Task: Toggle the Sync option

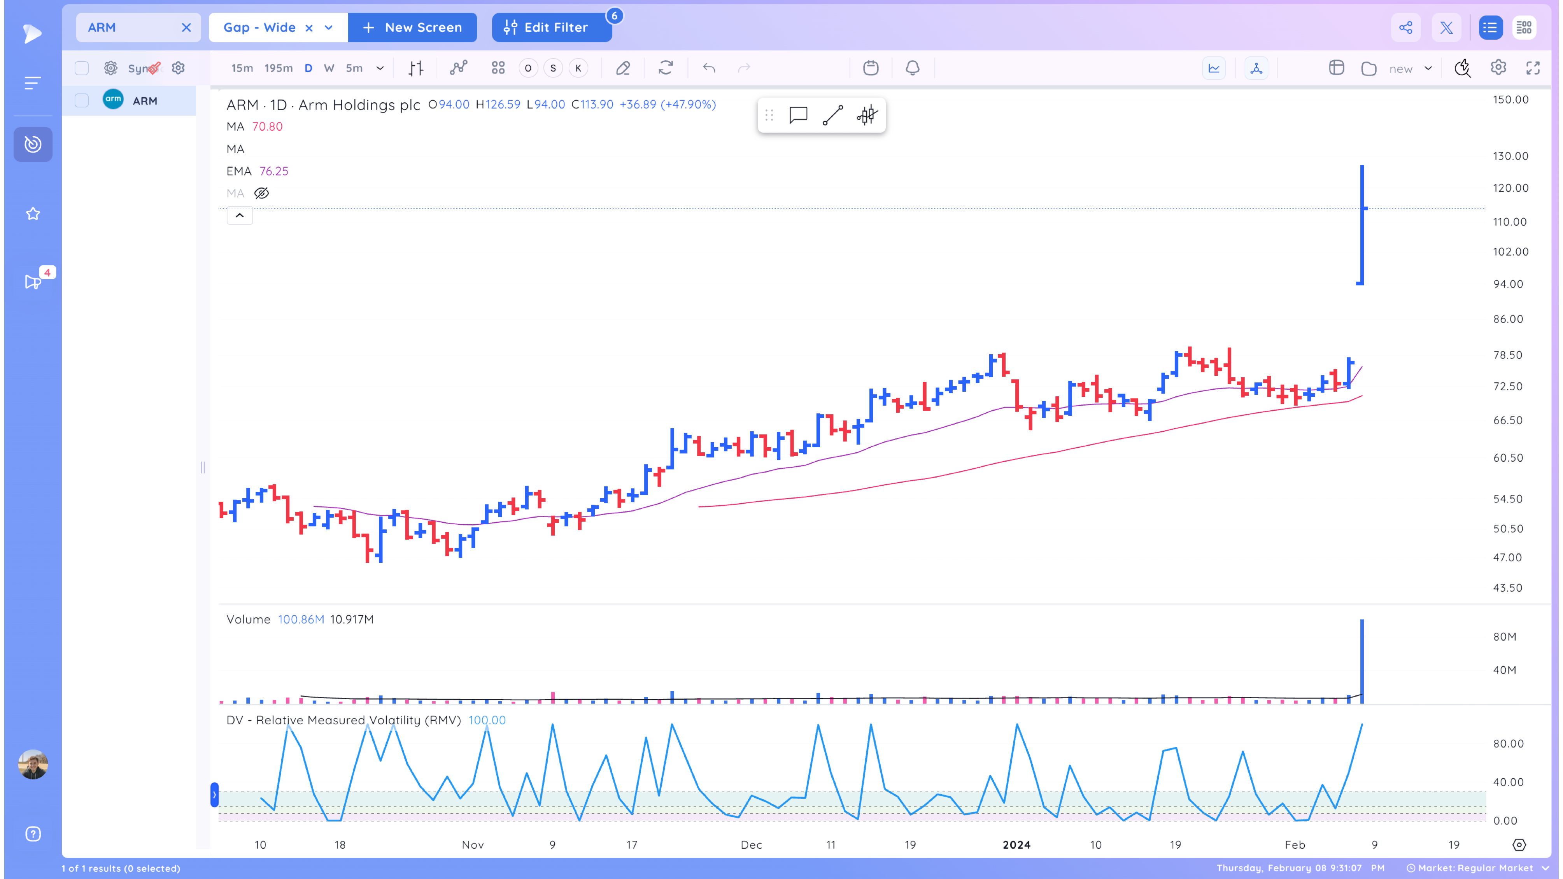Action: (143, 68)
